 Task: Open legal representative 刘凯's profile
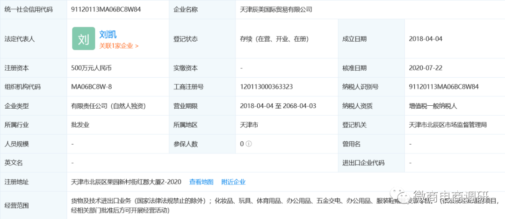coord(108,34)
